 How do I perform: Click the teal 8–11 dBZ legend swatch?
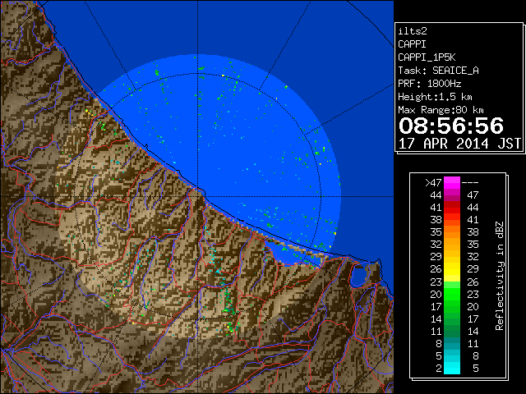click(452, 343)
